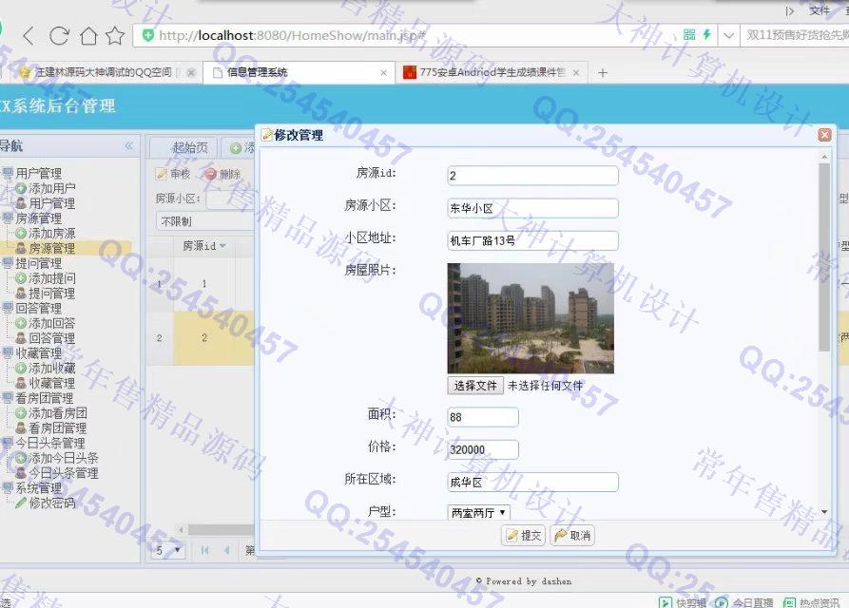Click the 提交 submit button
The image size is (849, 608).
[523, 536]
